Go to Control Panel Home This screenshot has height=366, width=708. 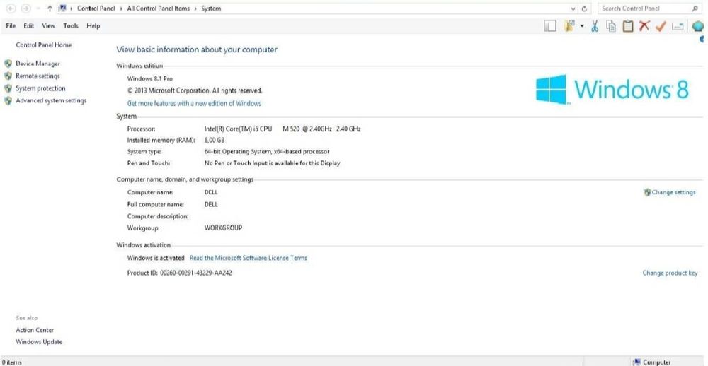(44, 45)
